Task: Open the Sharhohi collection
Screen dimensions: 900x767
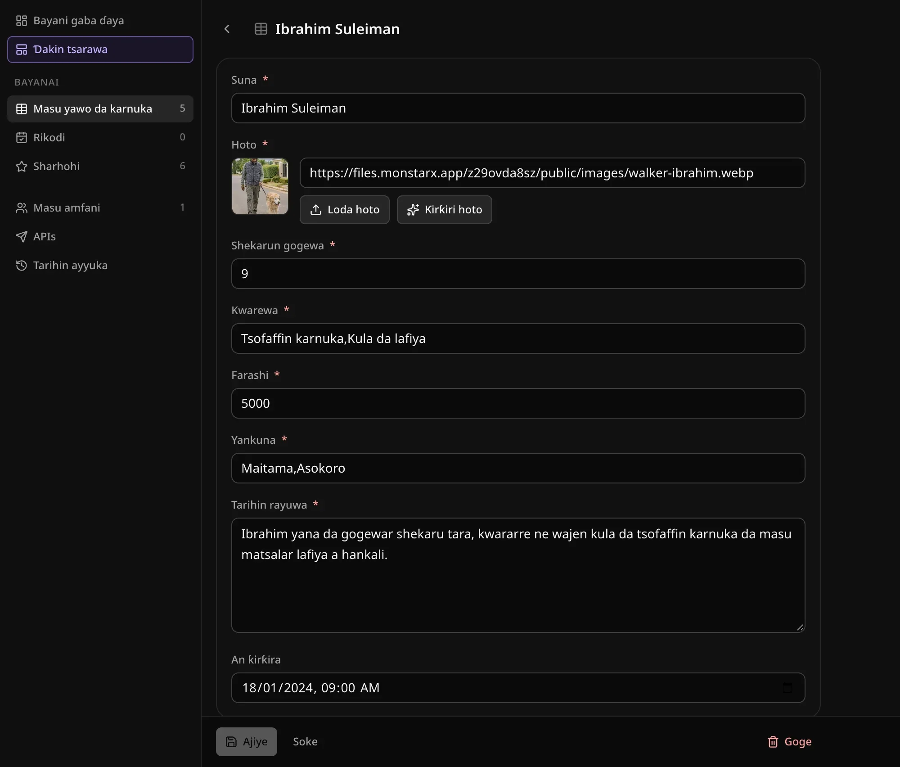Action: tap(100, 167)
